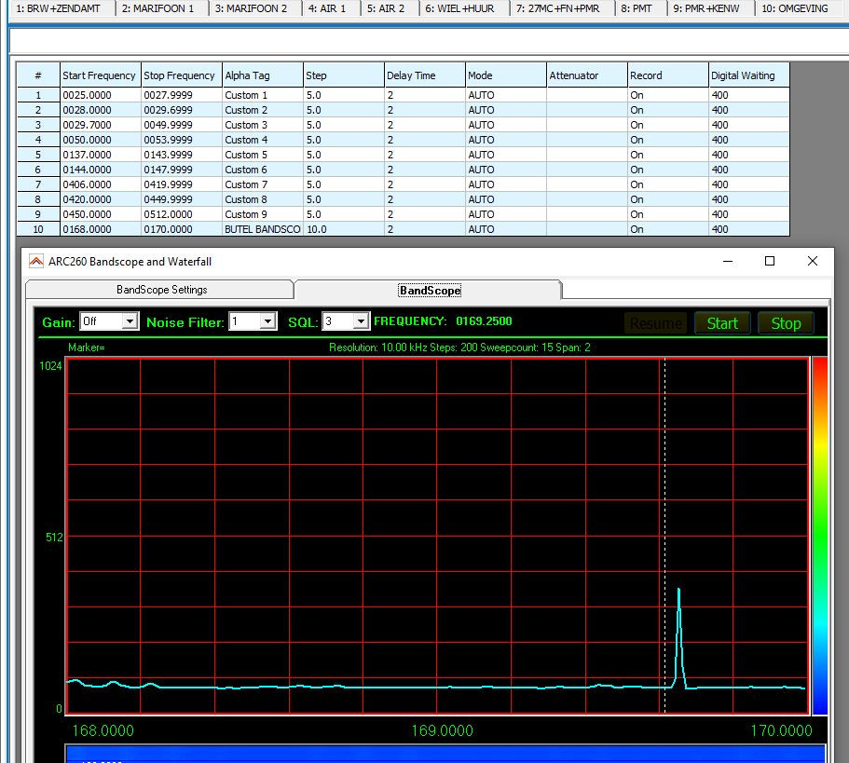
Task: Open the 5: AIR 2 tab
Action: [386, 8]
